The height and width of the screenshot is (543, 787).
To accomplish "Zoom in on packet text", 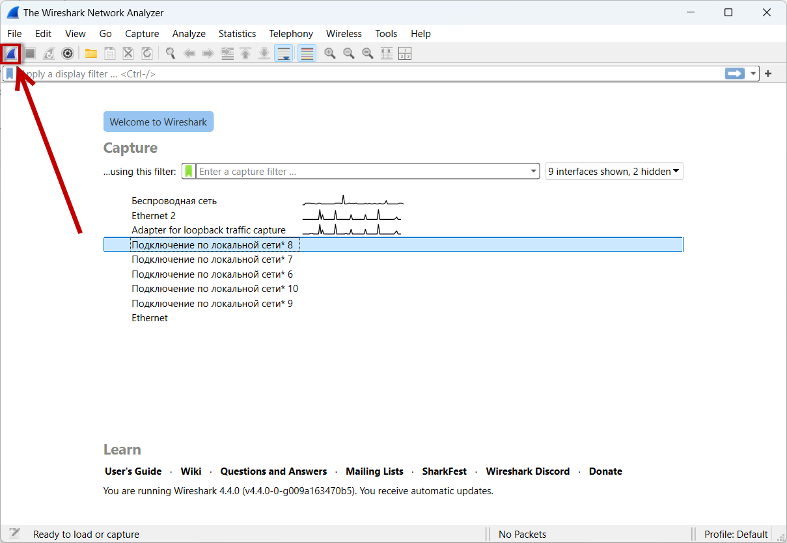I will pyautogui.click(x=330, y=53).
